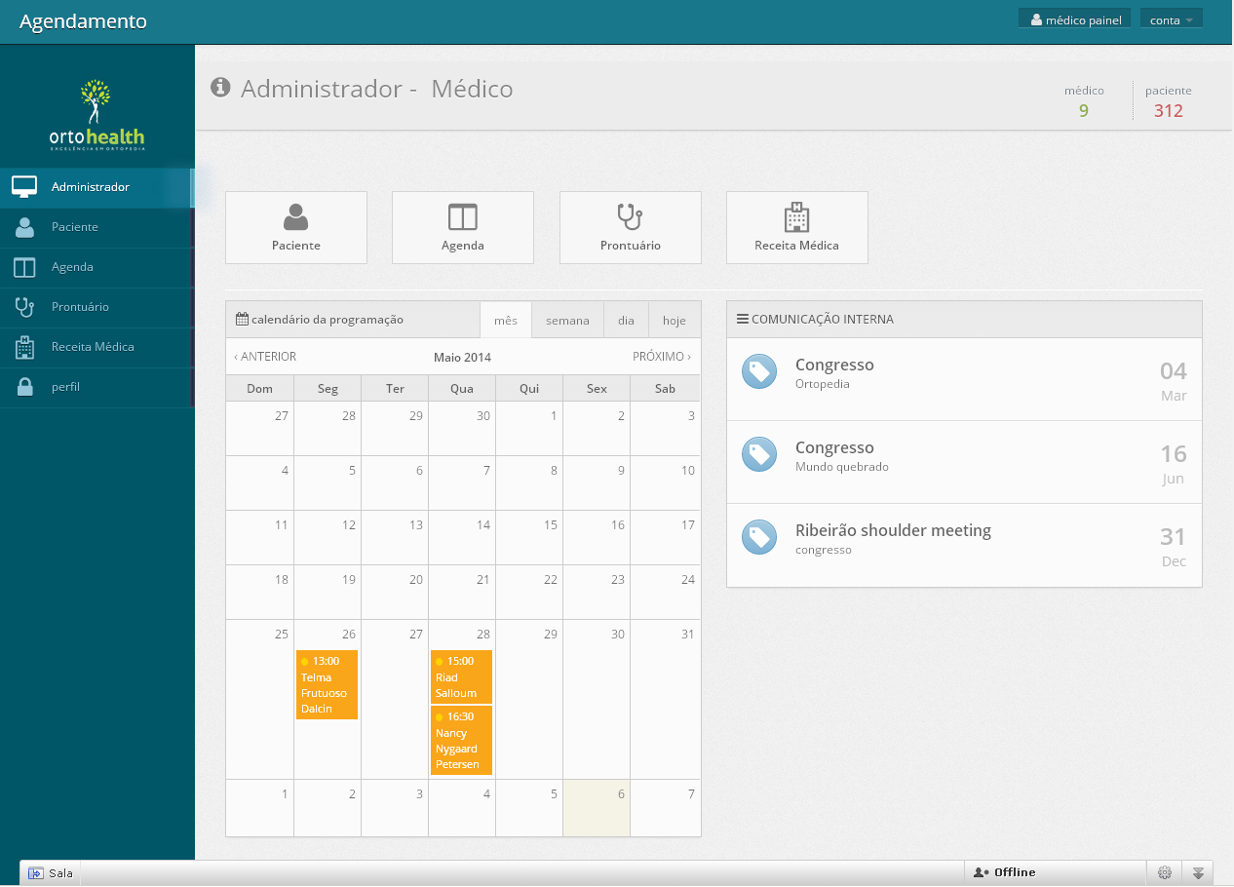Click the médico painel button

pos(1076,19)
